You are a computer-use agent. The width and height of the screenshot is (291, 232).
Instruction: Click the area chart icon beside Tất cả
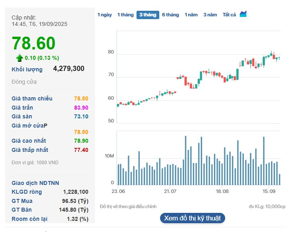[243, 14]
